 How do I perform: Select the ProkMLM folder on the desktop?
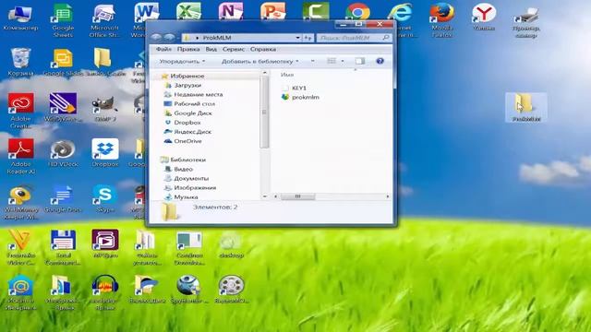pos(525,108)
